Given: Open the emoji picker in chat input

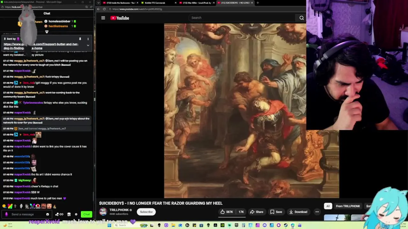Looking at the screenshot, I should 47,214.
